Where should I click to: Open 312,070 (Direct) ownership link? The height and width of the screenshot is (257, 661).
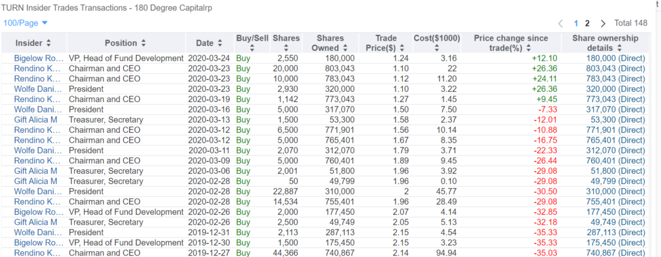click(x=615, y=150)
